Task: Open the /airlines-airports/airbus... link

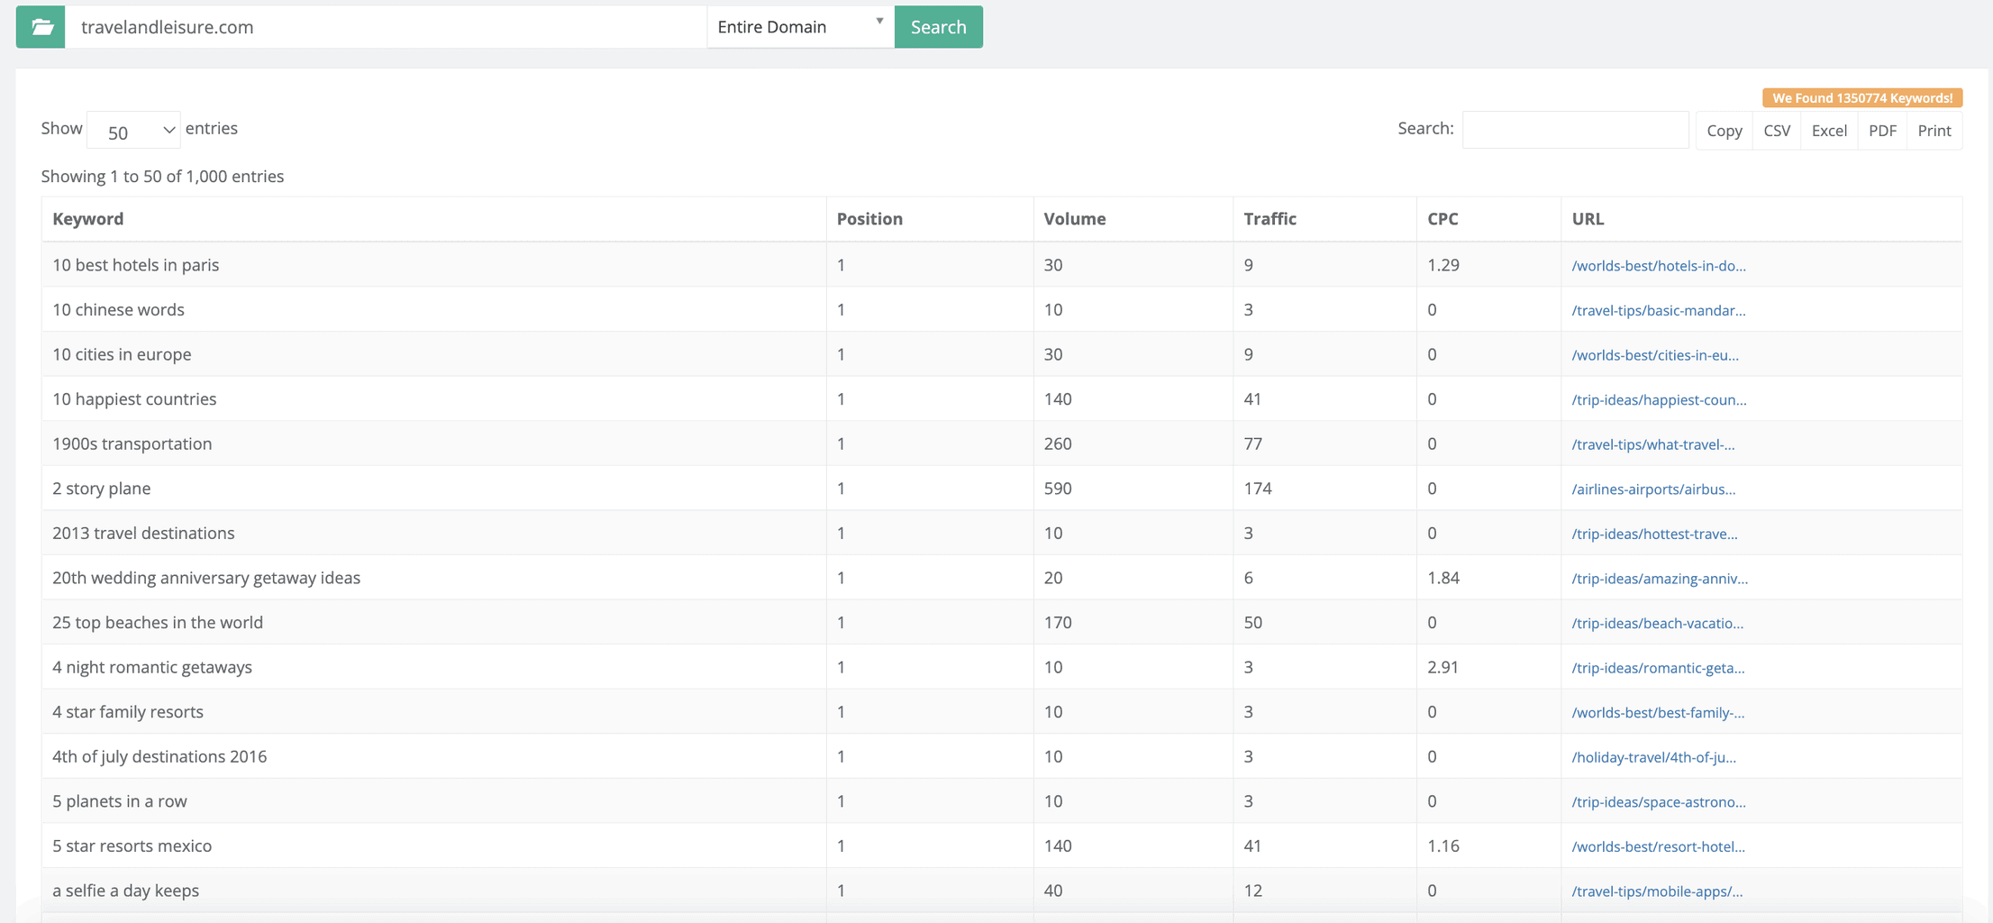Action: pos(1653,489)
